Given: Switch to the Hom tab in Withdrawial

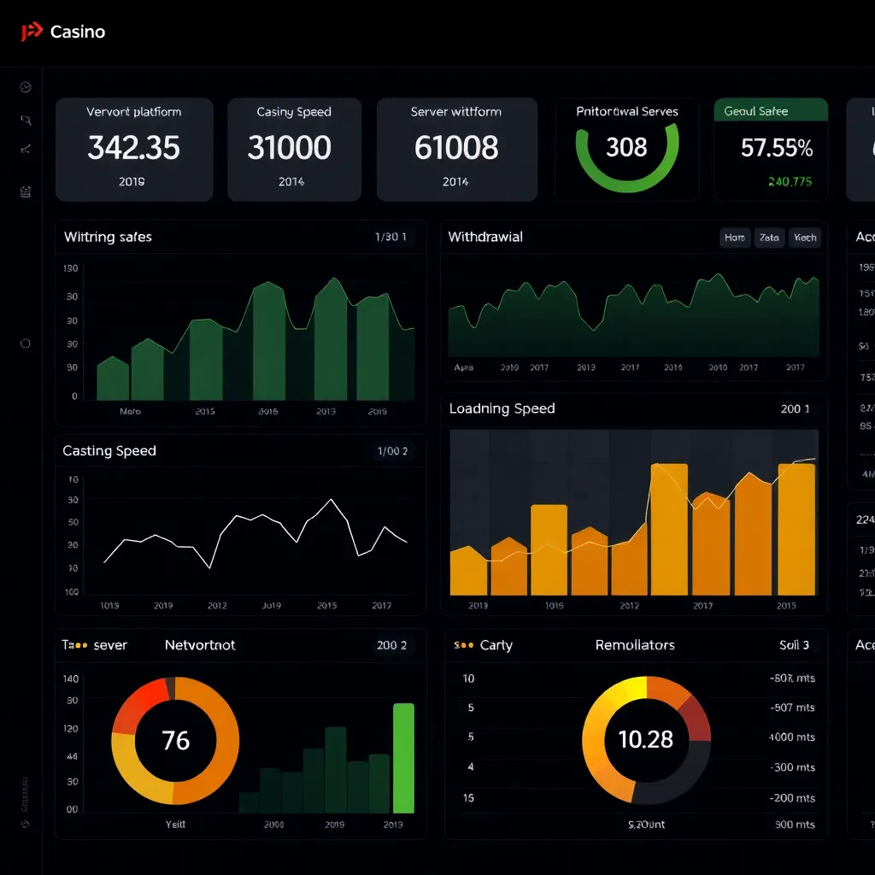Looking at the screenshot, I should point(734,238).
